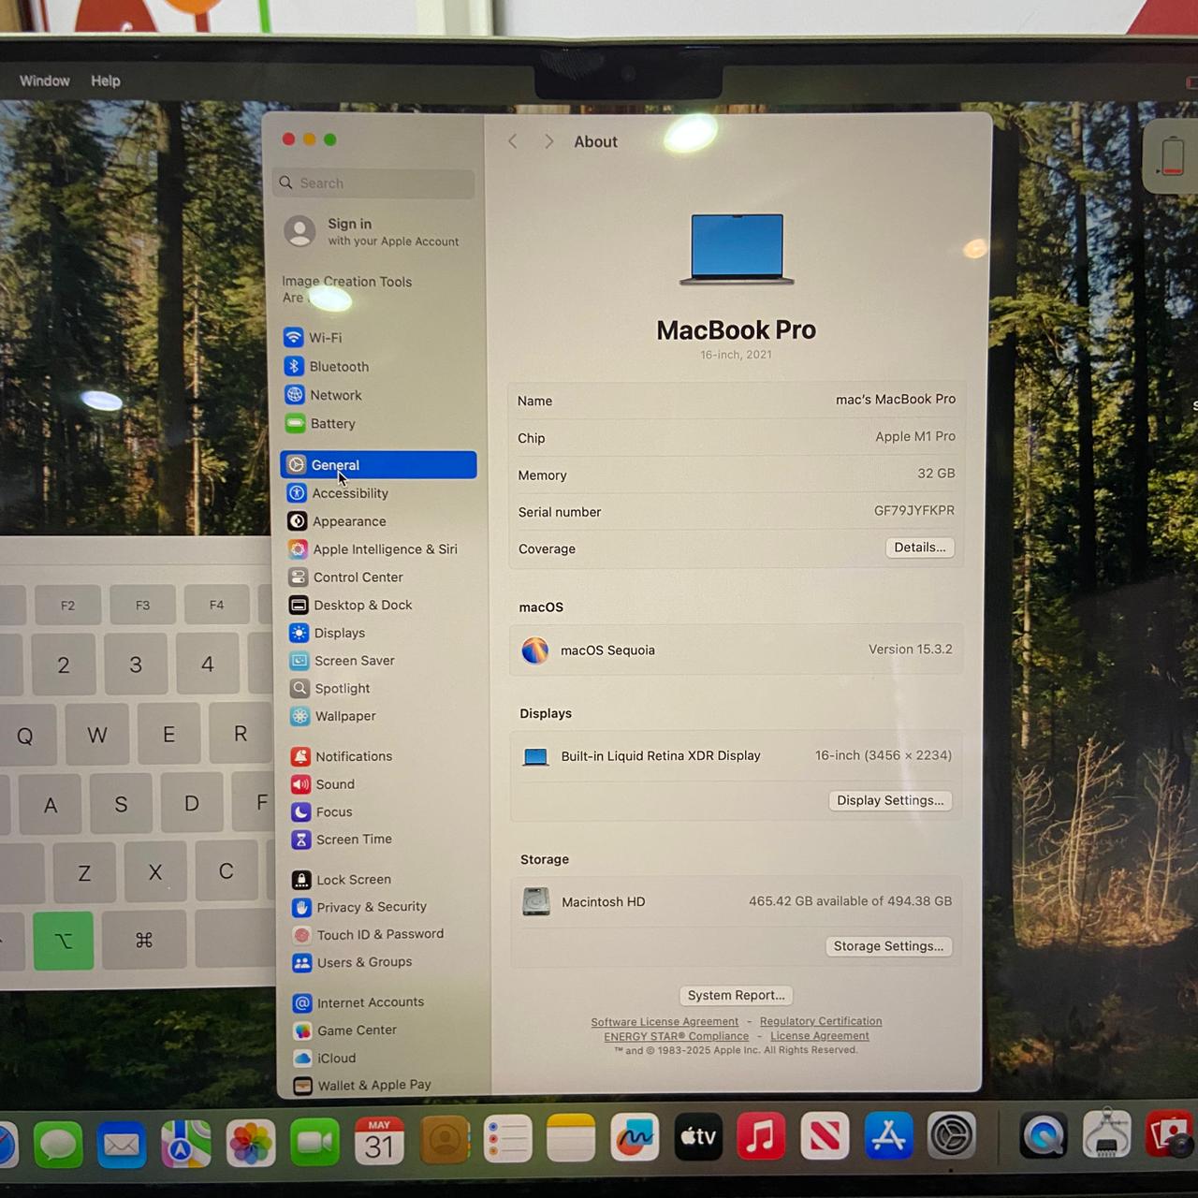Open the Help menu
Image resolution: width=1198 pixels, height=1198 pixels.
tap(106, 81)
